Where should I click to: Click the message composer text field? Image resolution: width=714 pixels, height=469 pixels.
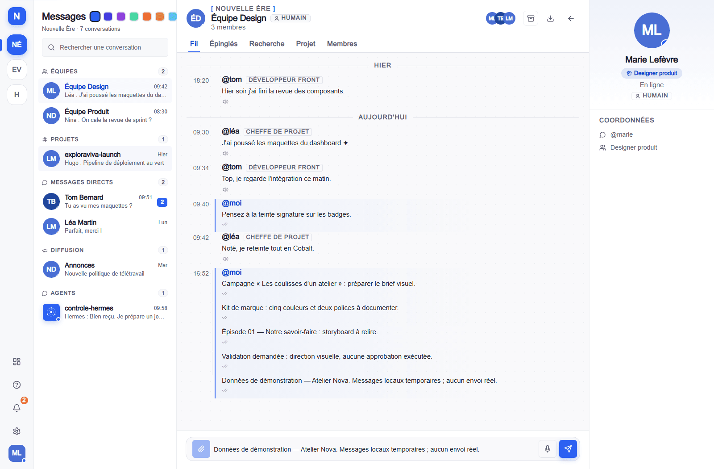pos(374,449)
